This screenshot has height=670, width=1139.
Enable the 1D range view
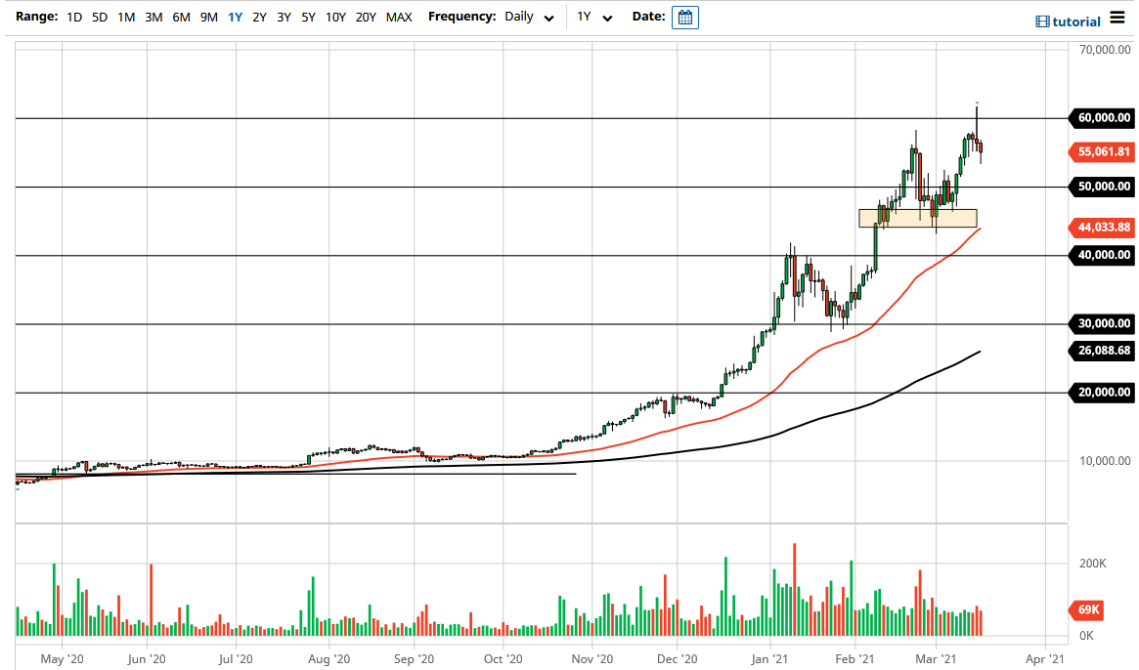coord(73,17)
